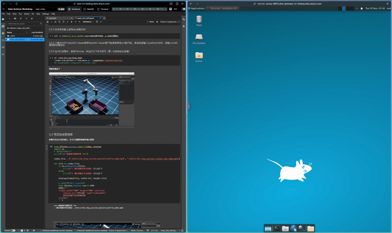Run the selected notebook cell
This screenshot has height=233, width=392.
(68, 22)
